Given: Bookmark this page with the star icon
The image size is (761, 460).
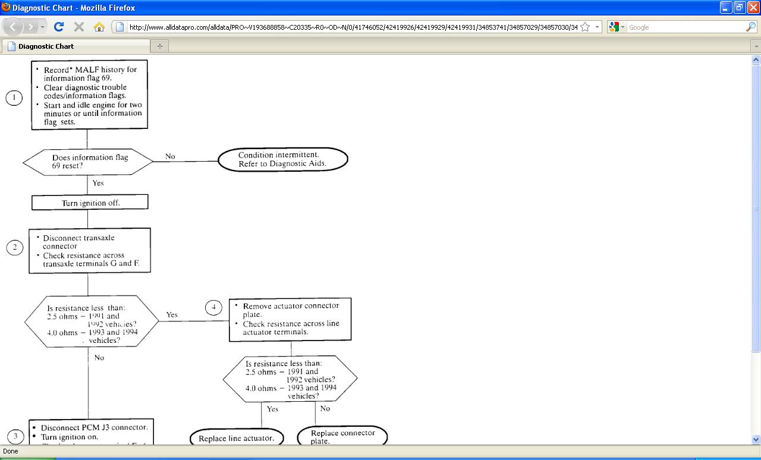Looking at the screenshot, I should click(585, 27).
